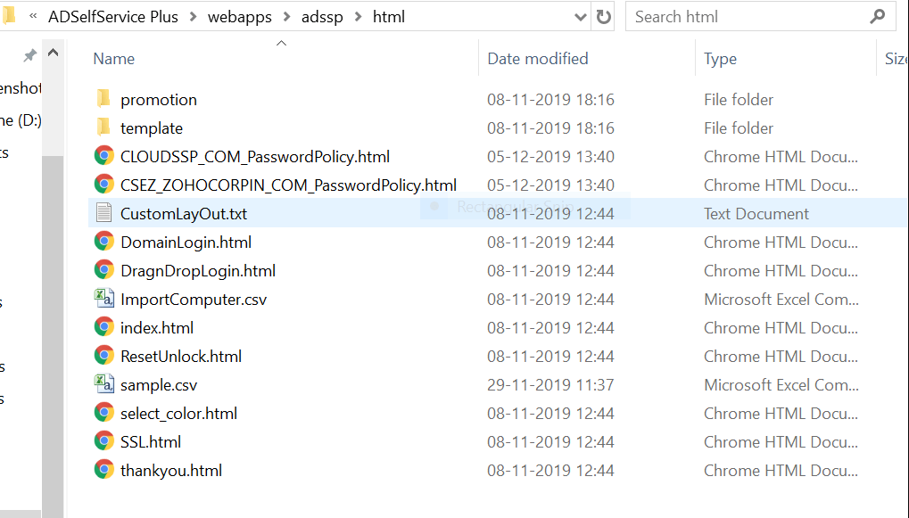Select the CustomLayOut.txt text file icon
Viewport: 909px width, 518px height.
[103, 213]
